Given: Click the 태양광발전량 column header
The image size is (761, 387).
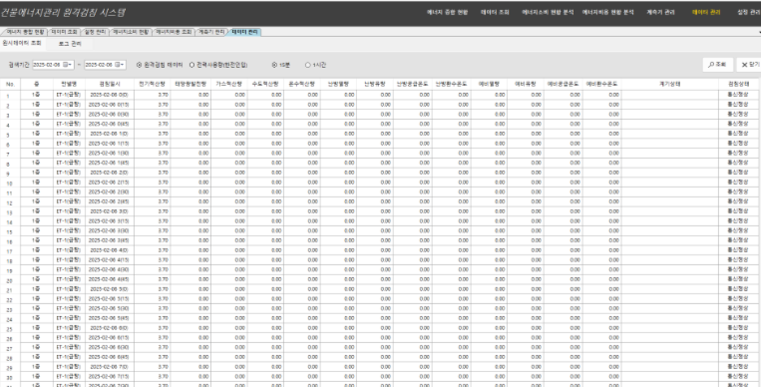Looking at the screenshot, I should [x=190, y=84].
